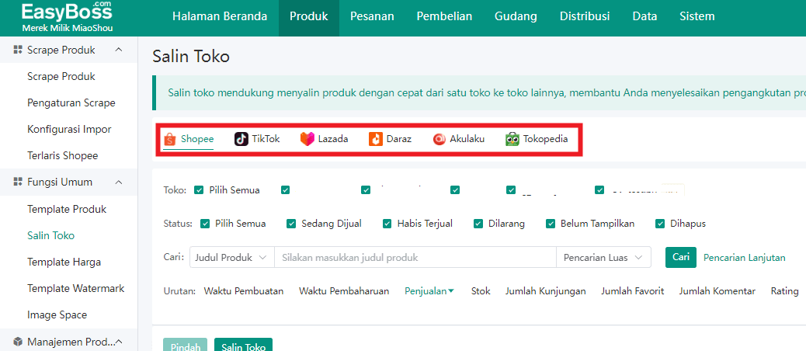
Task: Open Terlaris Shopee sidebar item
Action: [x=63, y=156]
